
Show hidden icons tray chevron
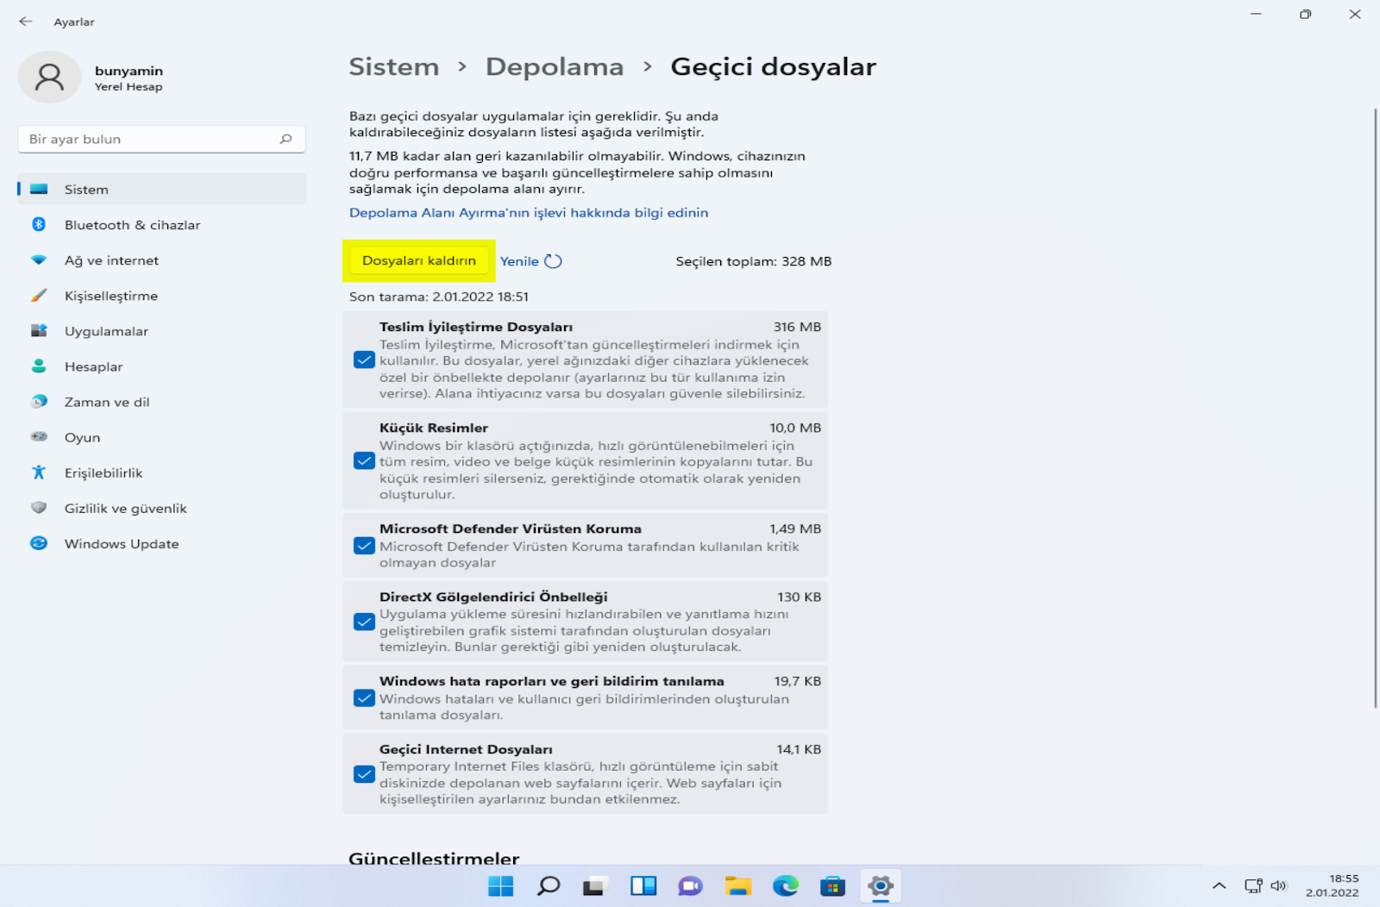point(1219,885)
